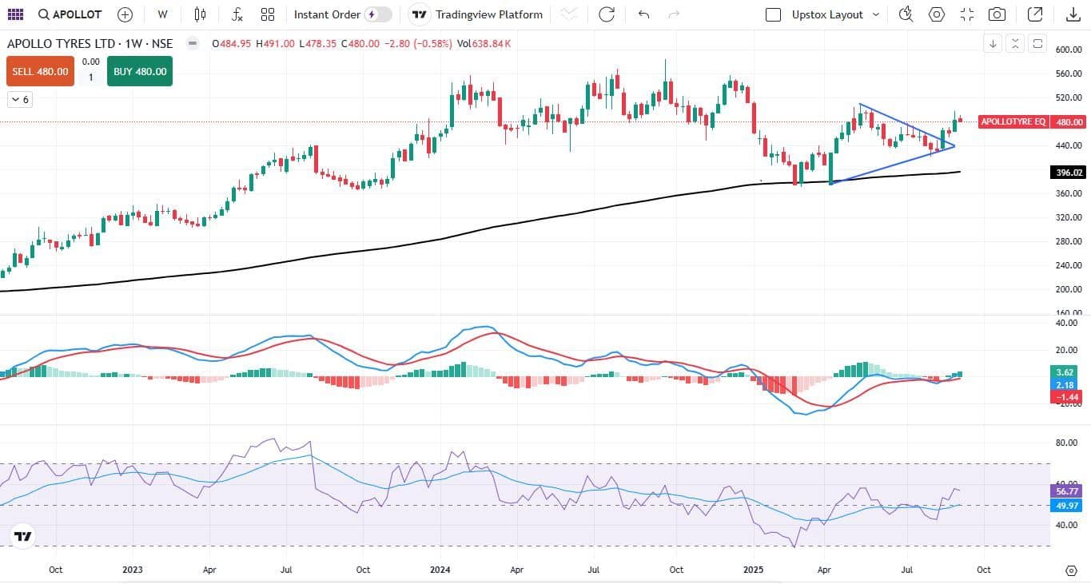Click the redo arrow
The width and height of the screenshot is (1091, 584).
coord(674,14)
